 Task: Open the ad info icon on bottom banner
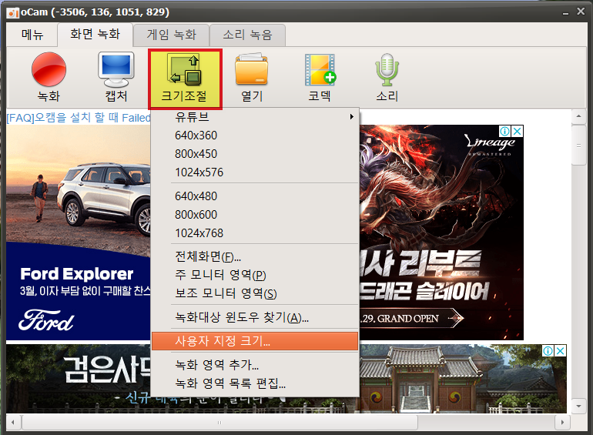point(548,351)
